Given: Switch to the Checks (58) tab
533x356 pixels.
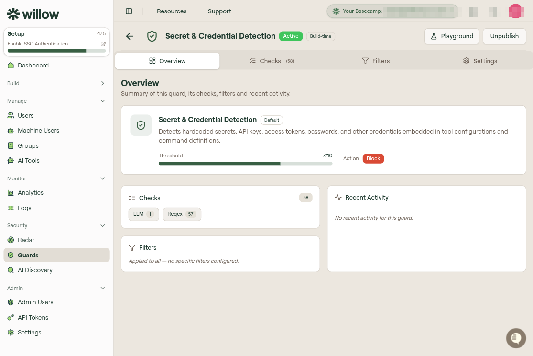Looking at the screenshot, I should point(271,61).
